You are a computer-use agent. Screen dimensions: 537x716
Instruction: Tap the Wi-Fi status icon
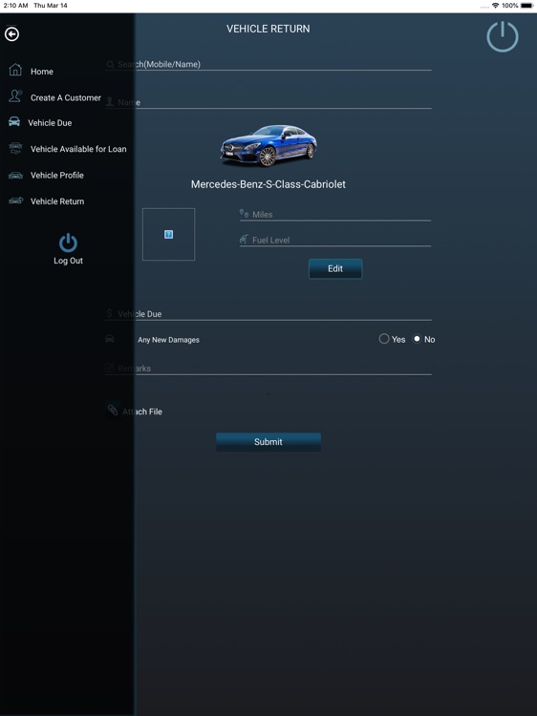coord(495,6)
